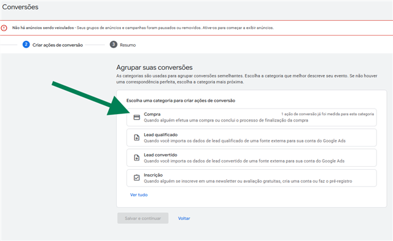Choose the Lead qualificado category
393x241 pixels.
251,137
